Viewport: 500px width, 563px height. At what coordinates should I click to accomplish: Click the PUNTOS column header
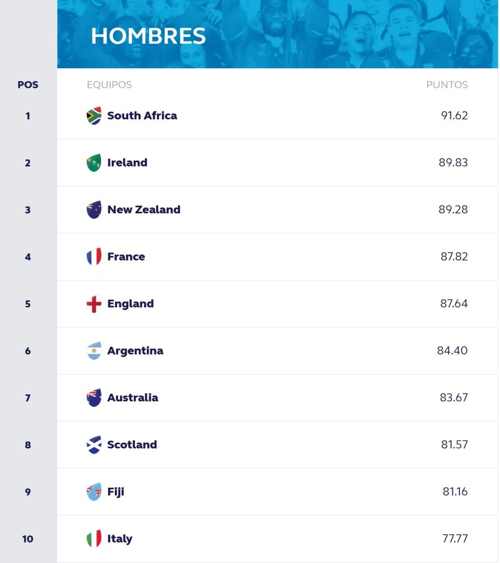point(447,85)
